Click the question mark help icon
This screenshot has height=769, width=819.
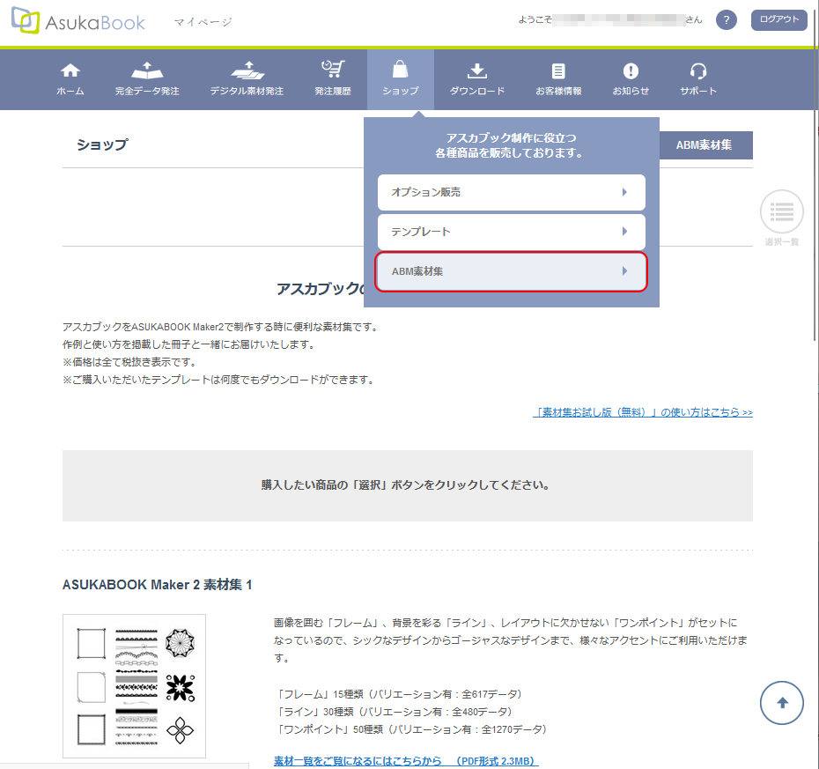point(727,20)
